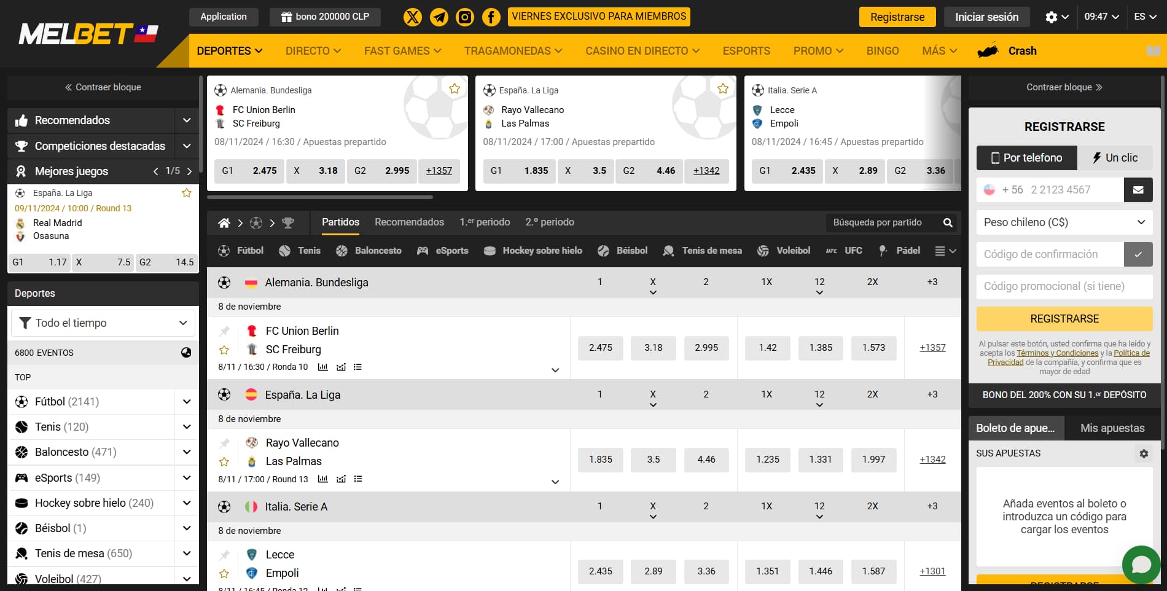Click the REGISTRARSE button in the registration panel
1167x591 pixels.
[1064, 318]
